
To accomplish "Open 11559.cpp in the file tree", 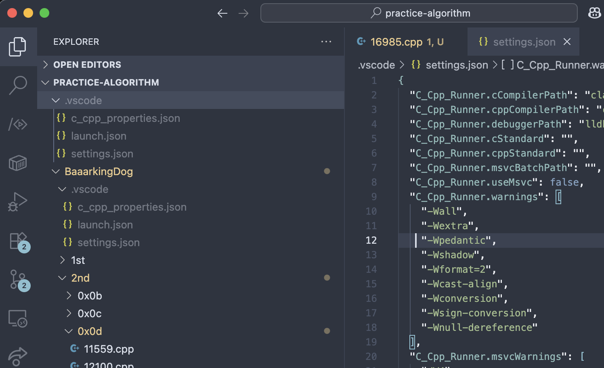I will click(x=109, y=349).
